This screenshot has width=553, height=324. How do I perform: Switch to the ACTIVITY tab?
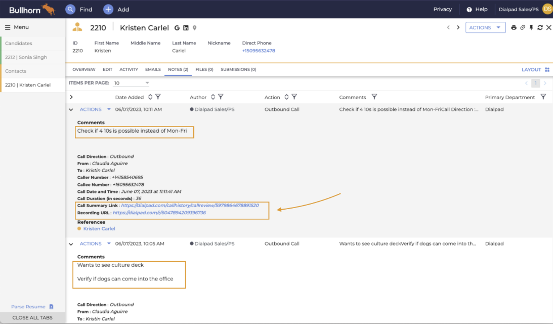tap(129, 69)
